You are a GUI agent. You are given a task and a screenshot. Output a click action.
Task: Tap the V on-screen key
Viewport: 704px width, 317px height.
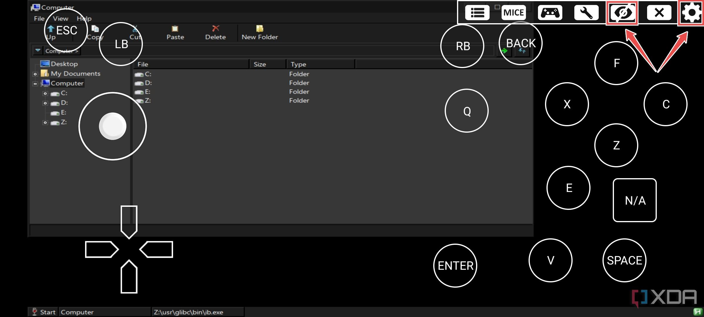point(551,260)
